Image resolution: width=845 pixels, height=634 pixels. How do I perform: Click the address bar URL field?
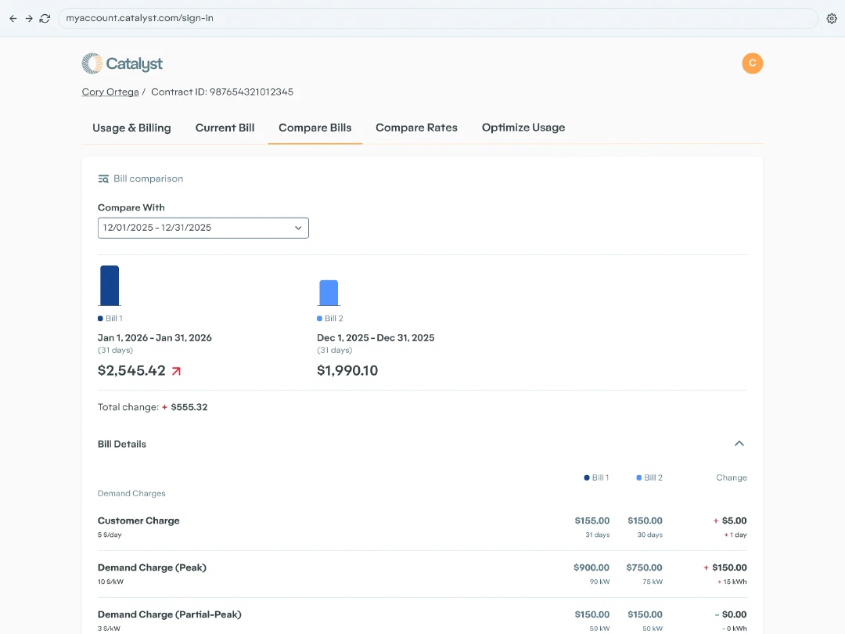(x=437, y=18)
